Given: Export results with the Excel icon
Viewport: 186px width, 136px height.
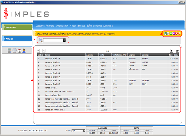Looking at the screenshot, I should tap(166, 33).
